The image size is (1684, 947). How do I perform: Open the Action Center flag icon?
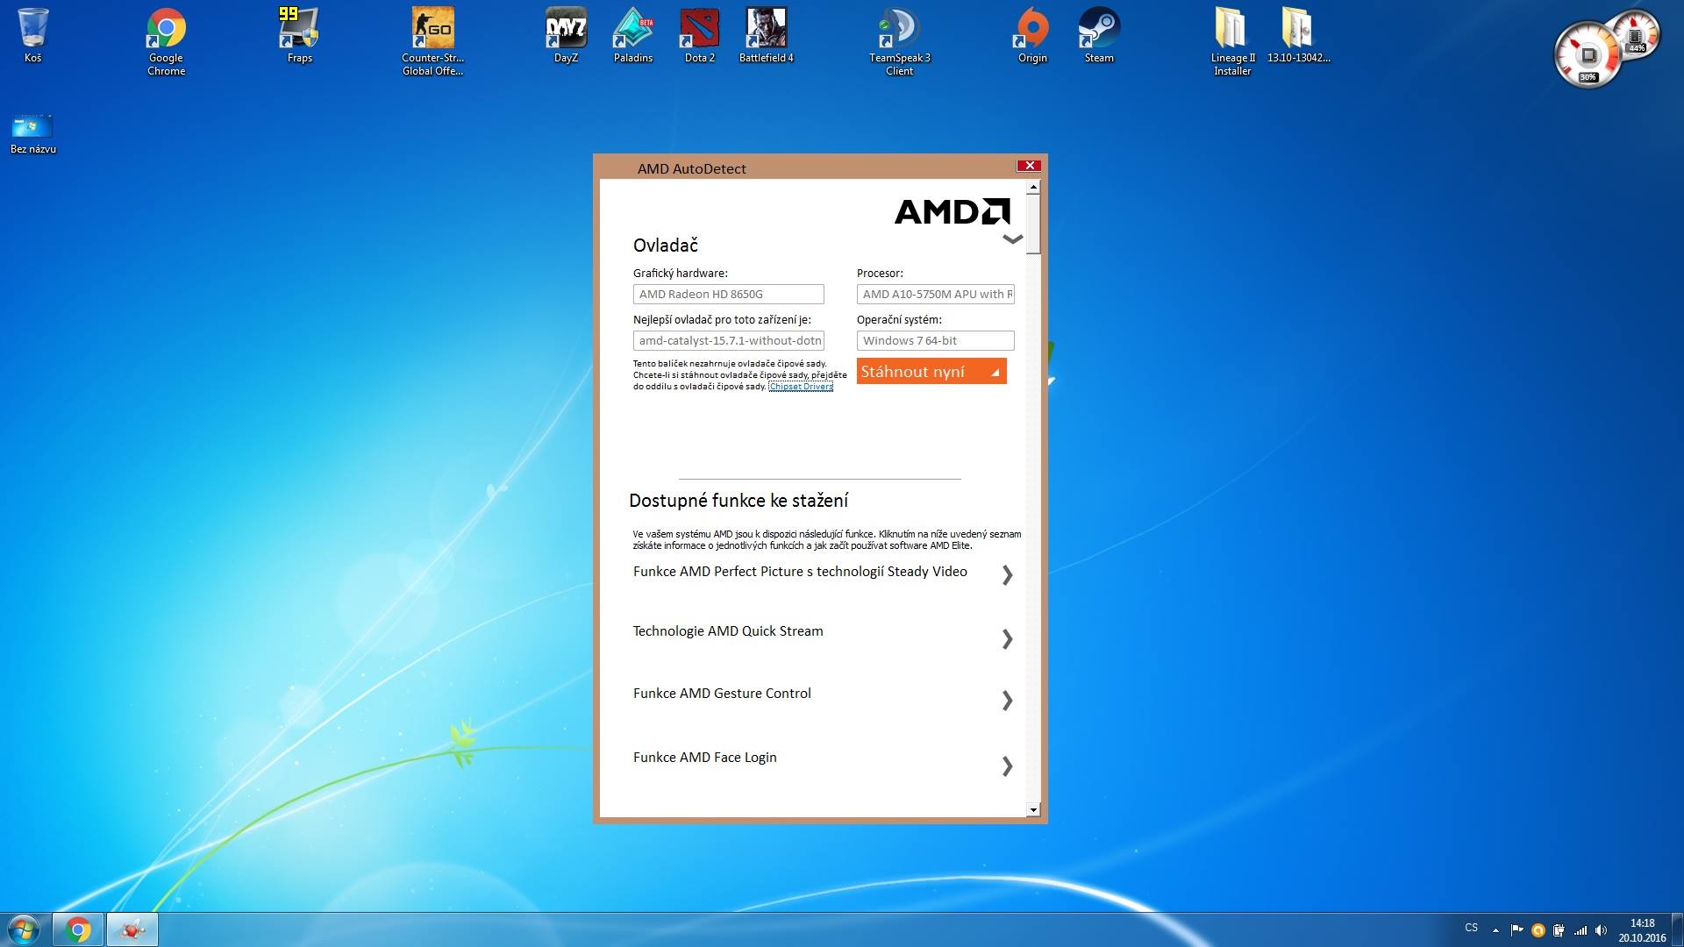tap(1516, 929)
